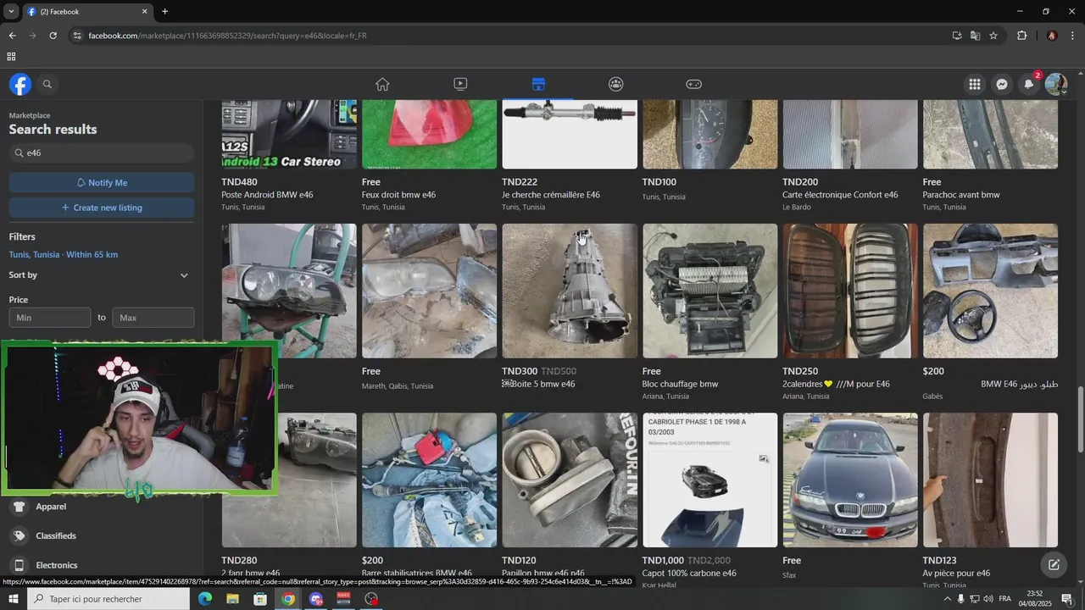This screenshot has height=610, width=1085.
Task: Open Google Chrome from the taskbar
Action: (288, 599)
